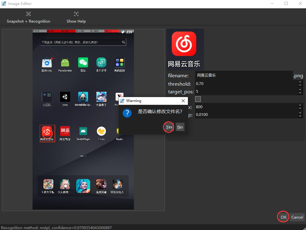Click the Cancel button in Image Editor
Image resolution: width=306 pixels, height=230 pixels.
click(x=297, y=217)
